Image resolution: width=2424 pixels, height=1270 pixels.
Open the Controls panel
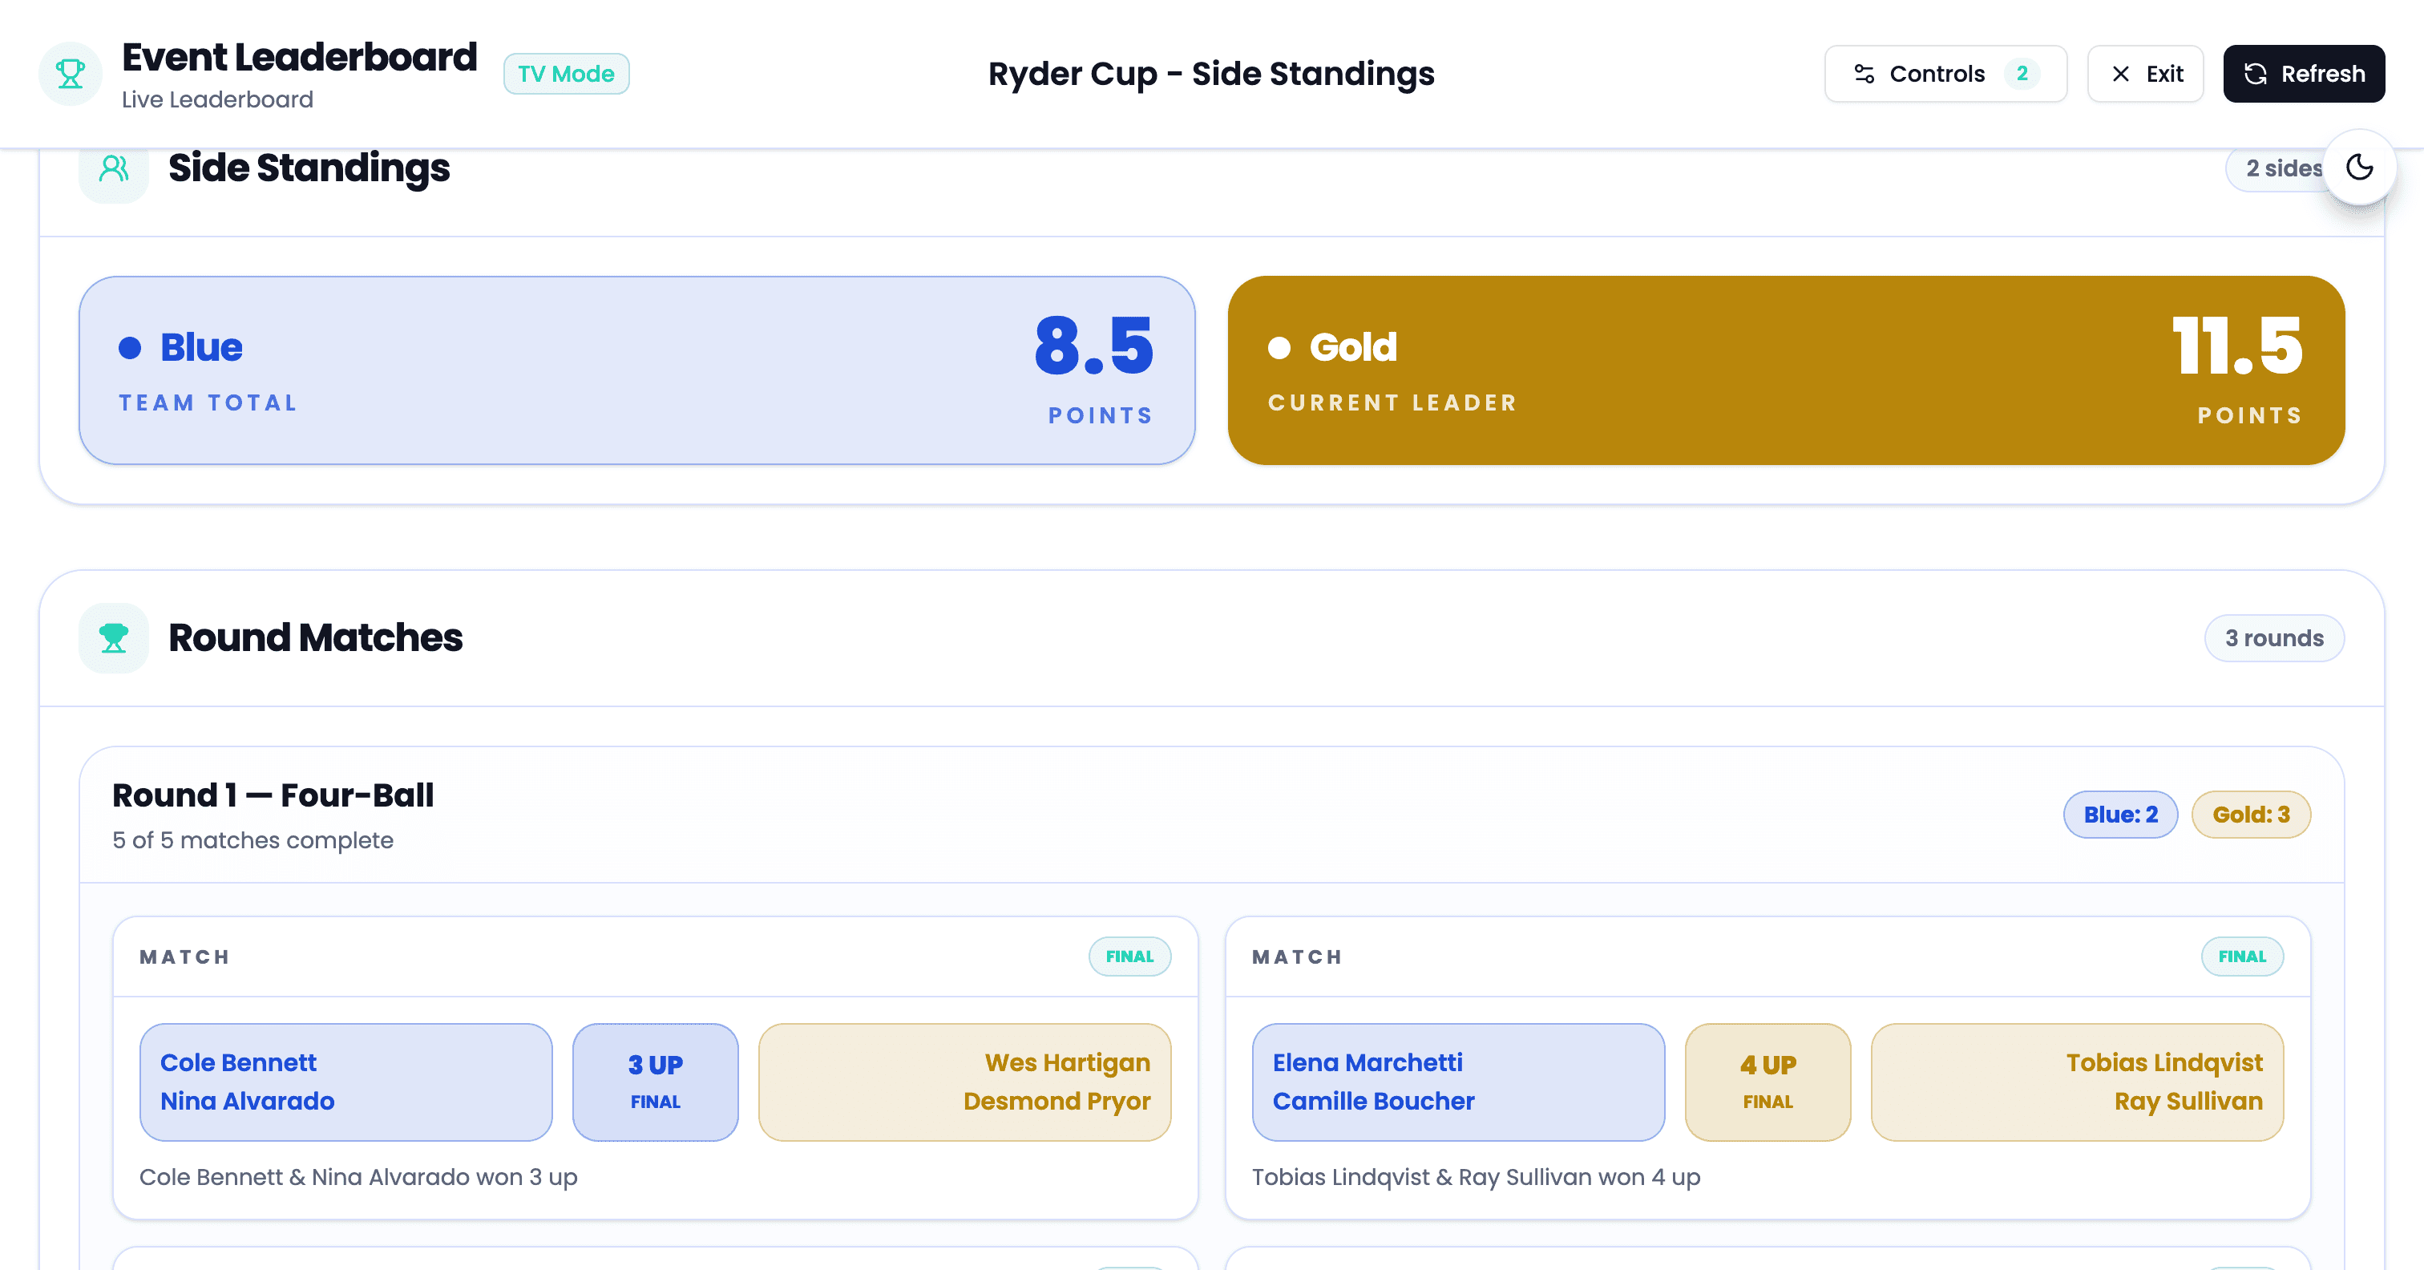coord(1945,74)
